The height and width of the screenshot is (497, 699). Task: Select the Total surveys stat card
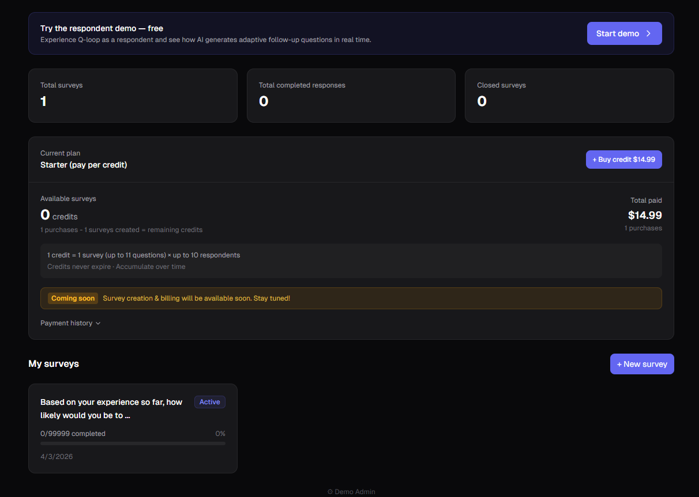(133, 96)
